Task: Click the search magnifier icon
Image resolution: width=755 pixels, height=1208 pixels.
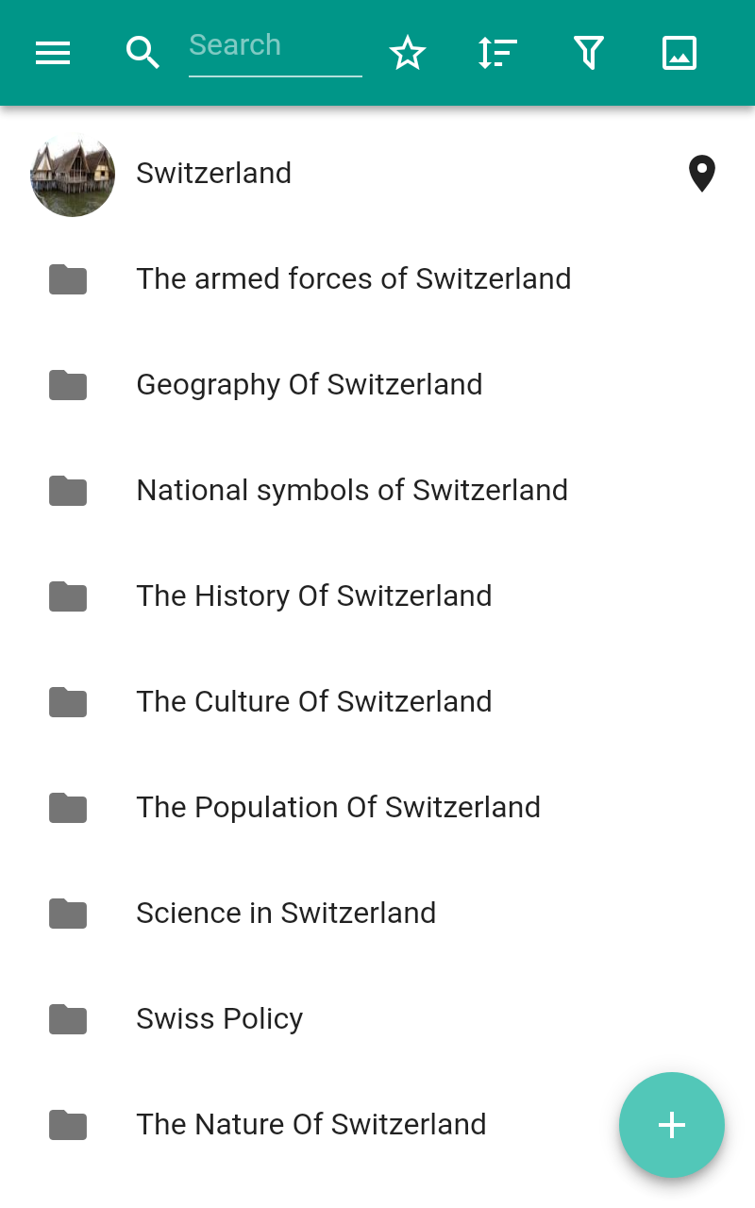Action: tap(143, 53)
